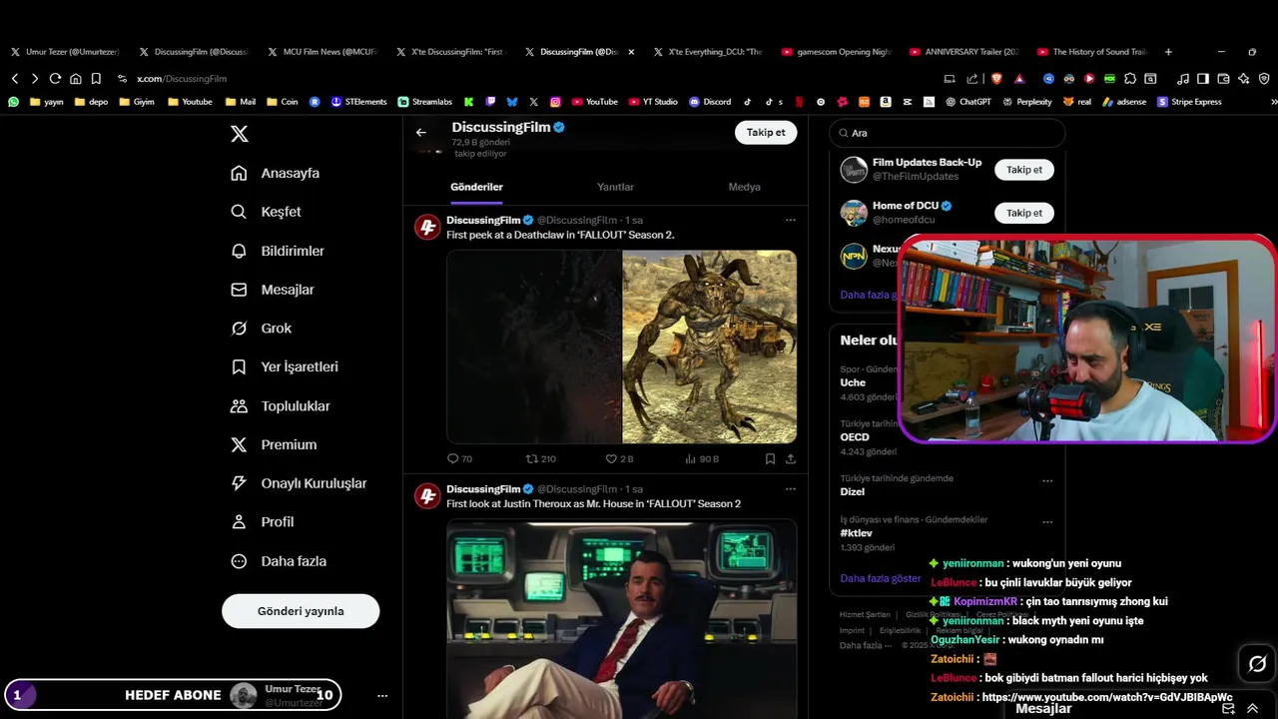The image size is (1278, 719).
Task: Open a new browser tab
Action: pyautogui.click(x=1168, y=52)
